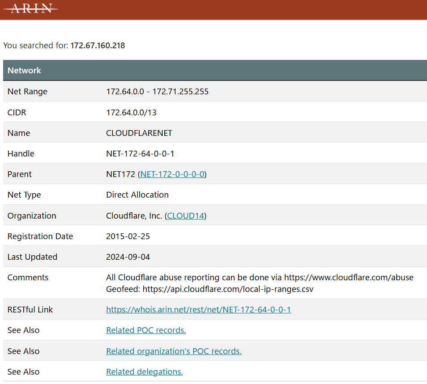
Task: Click the ARIN logo in header
Action: (31, 8)
